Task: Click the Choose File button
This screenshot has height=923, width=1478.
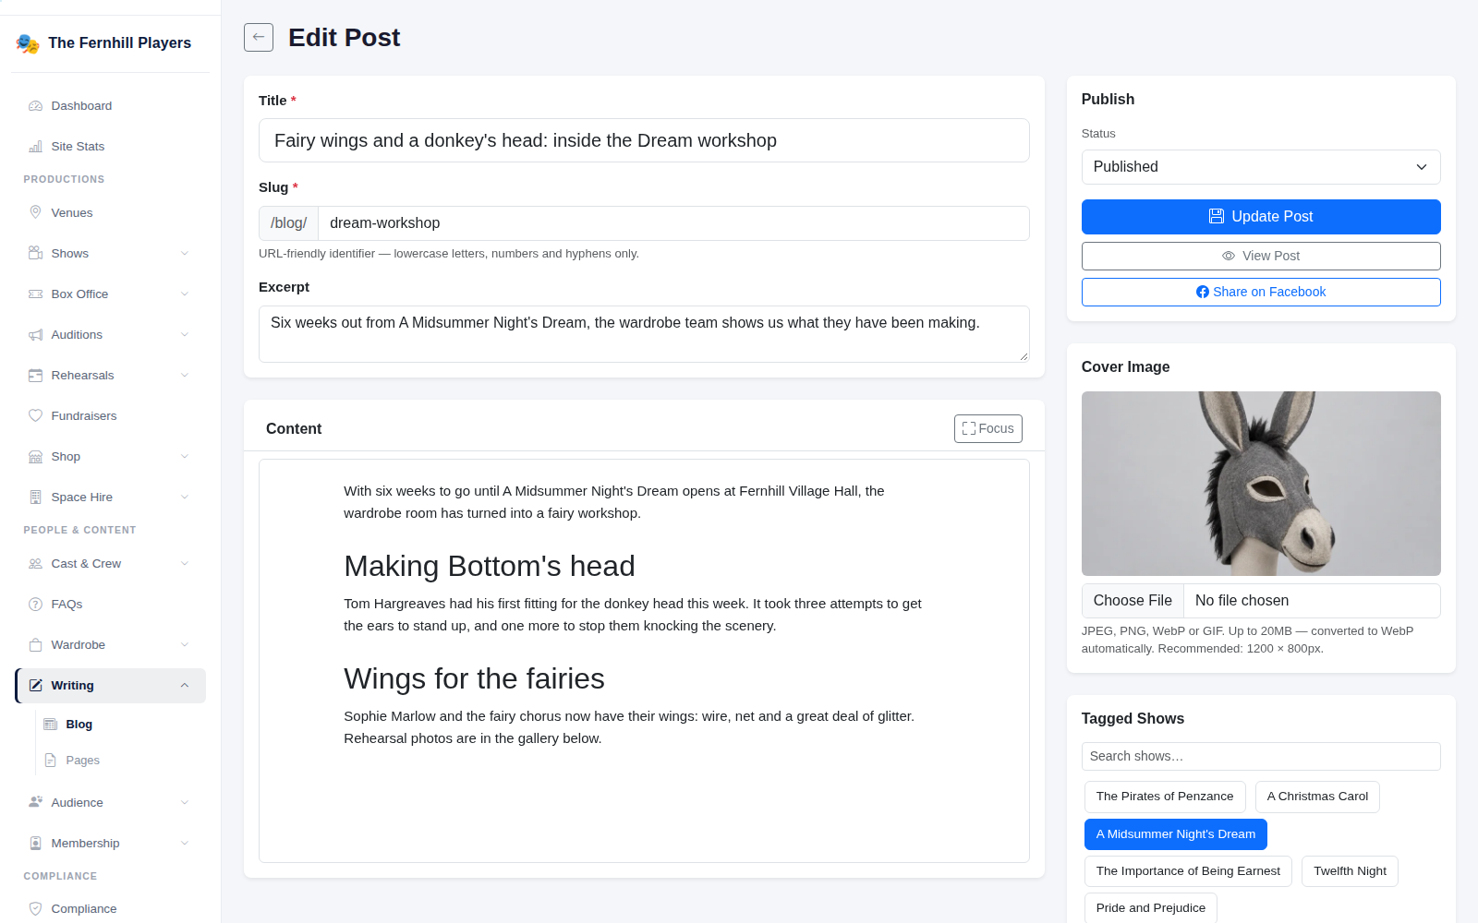Action: (1133, 601)
